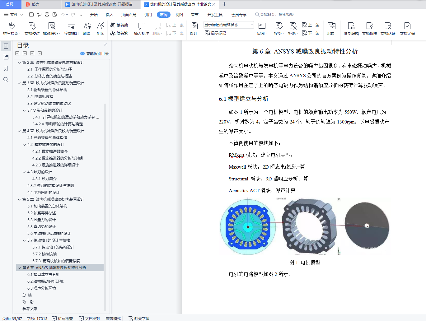This screenshot has height=321, width=426.
Task: Click 智能识别目录 smart TOC button
Action: coord(94,53)
